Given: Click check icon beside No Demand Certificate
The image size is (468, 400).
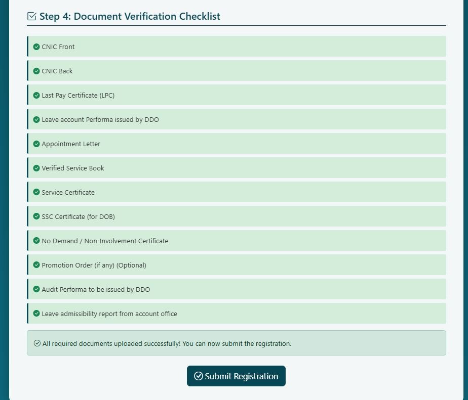Looking at the screenshot, I should [x=36, y=241].
